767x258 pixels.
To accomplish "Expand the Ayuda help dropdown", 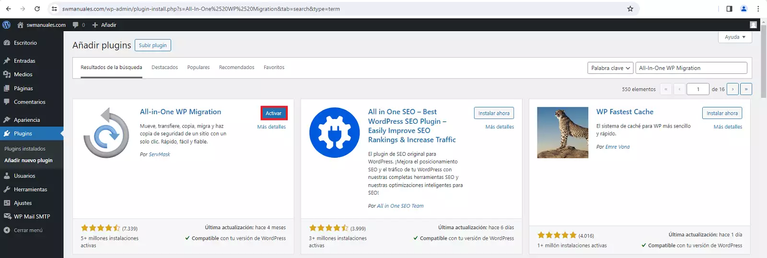I will click(x=735, y=37).
